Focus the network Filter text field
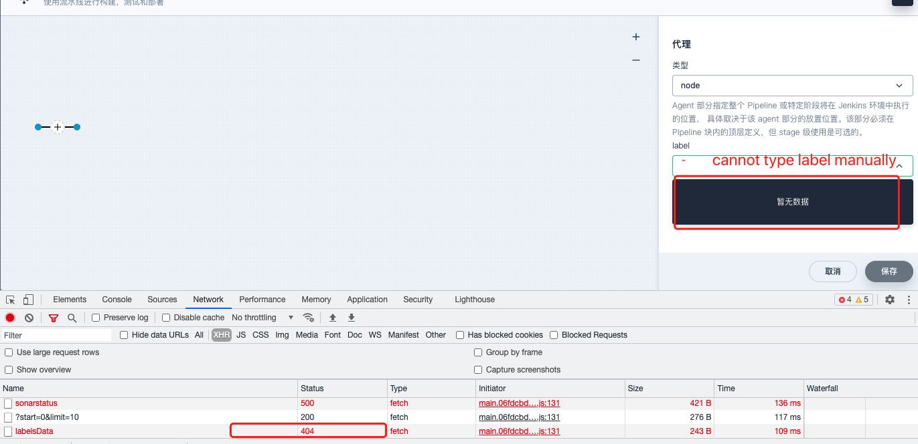The height and width of the screenshot is (444, 918). pyautogui.click(x=56, y=335)
